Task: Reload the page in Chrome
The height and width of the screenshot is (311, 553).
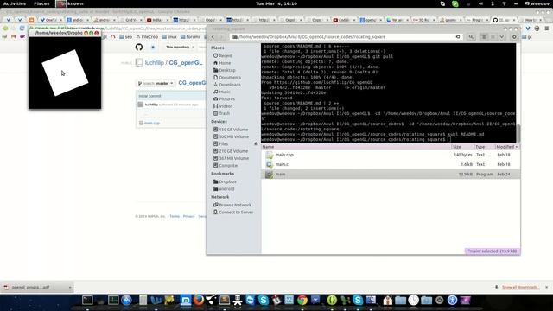Action: (22, 29)
